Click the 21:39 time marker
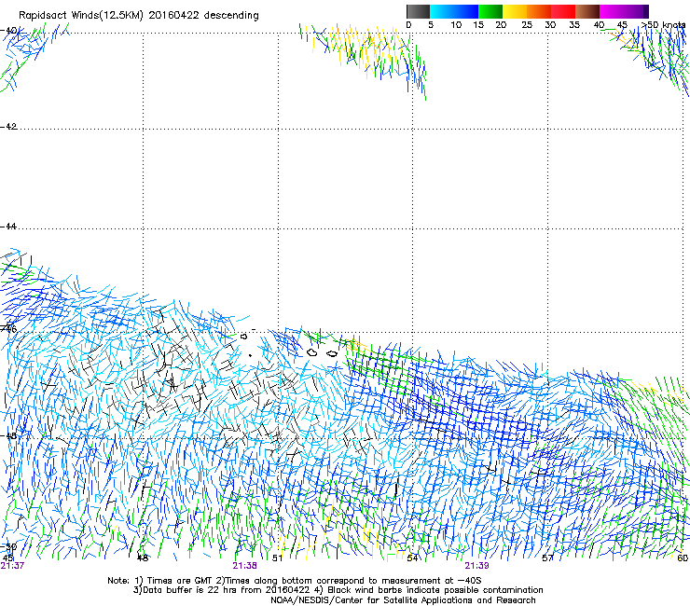This screenshot has width=690, height=606. tap(477, 566)
